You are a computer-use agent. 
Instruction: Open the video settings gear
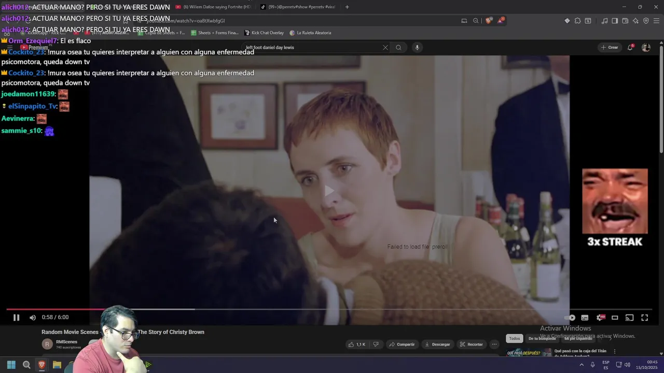[x=600, y=318]
